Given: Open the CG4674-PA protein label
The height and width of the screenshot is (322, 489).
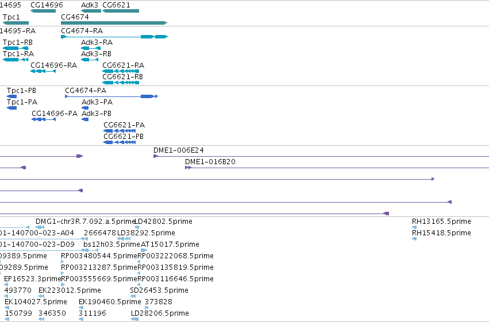Looking at the screenshot, I should click(86, 91).
